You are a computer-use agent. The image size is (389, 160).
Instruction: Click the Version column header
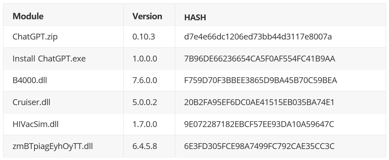147,16
